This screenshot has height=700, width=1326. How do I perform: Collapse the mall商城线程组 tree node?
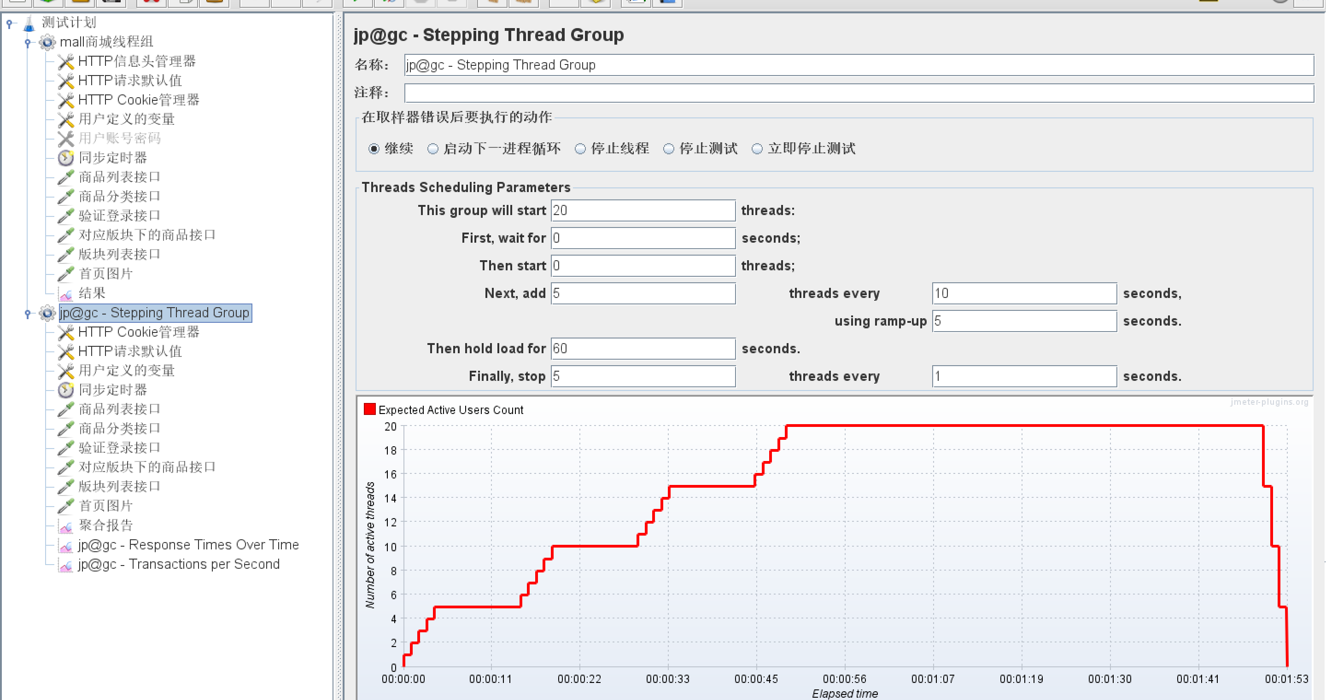[x=28, y=42]
